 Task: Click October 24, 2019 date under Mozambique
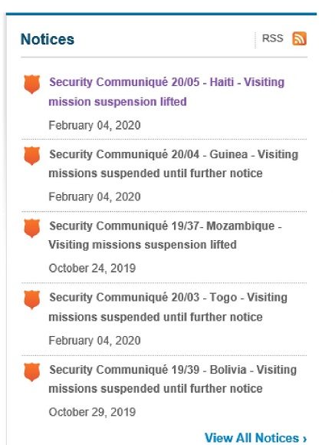(92, 269)
